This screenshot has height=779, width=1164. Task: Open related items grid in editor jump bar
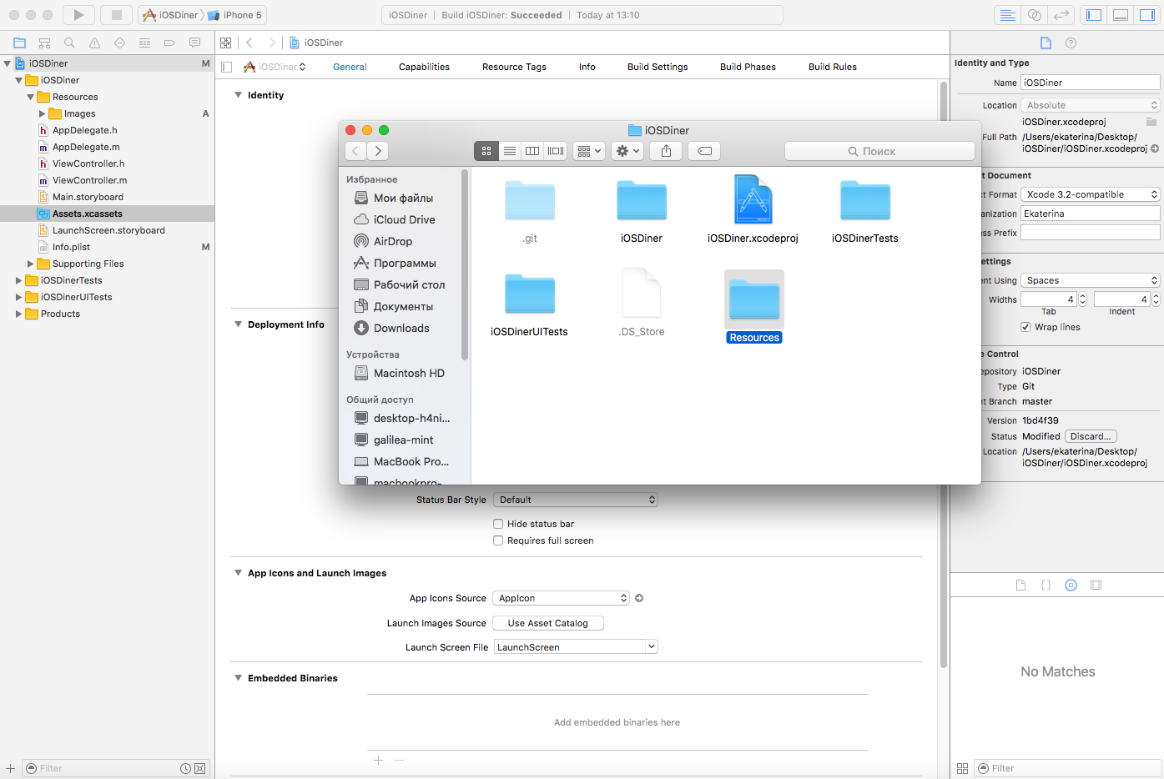tap(226, 43)
